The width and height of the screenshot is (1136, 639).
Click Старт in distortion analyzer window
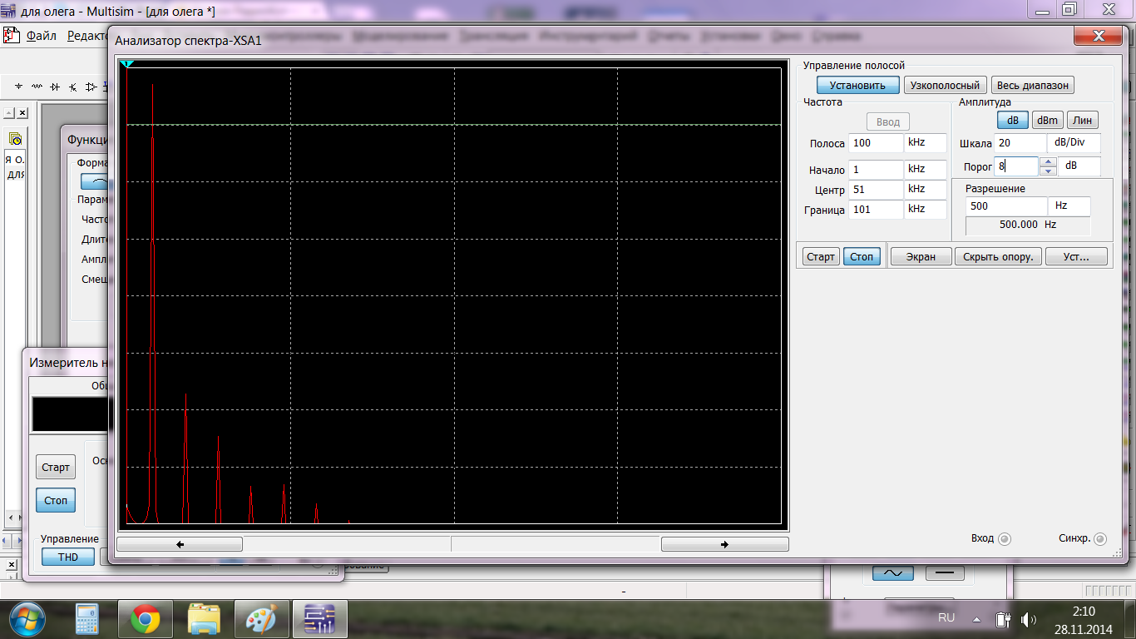pos(56,467)
